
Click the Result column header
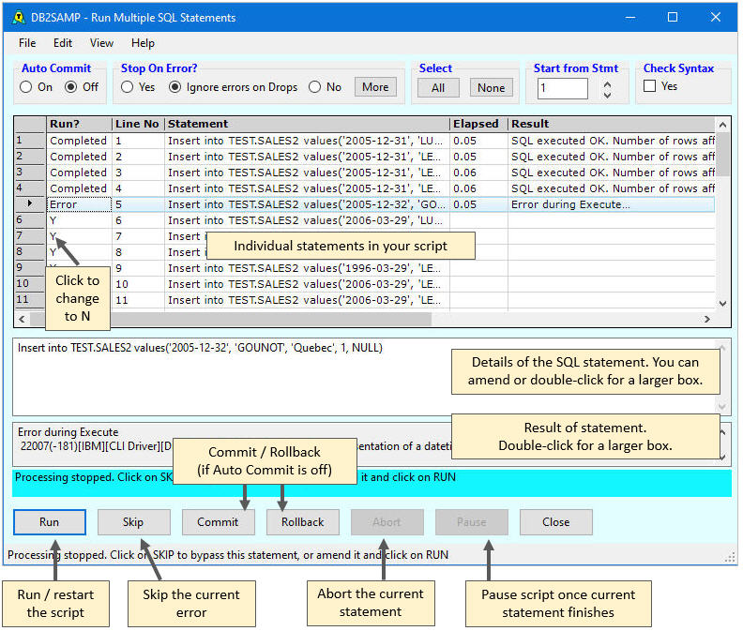click(x=612, y=124)
